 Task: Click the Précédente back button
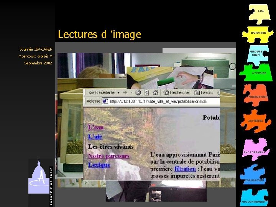[x=102, y=92]
